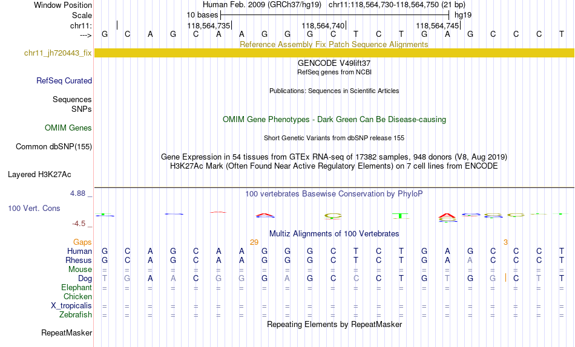This screenshot has height=347, width=575.
Task: Click the green T conservation logo
Action: click(401, 216)
